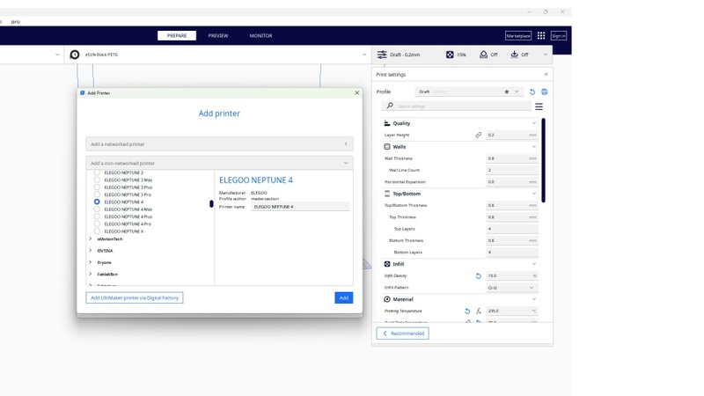Collapse the Quality settings section

pyautogui.click(x=534, y=123)
